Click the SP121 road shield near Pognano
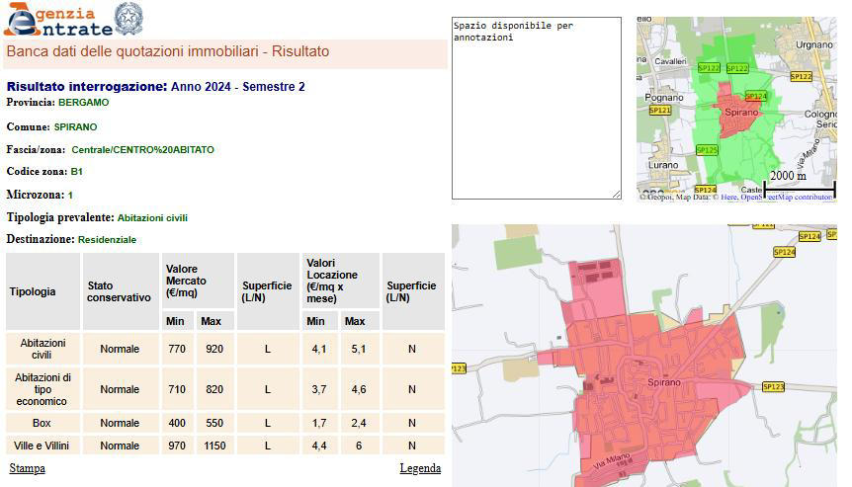 (659, 111)
